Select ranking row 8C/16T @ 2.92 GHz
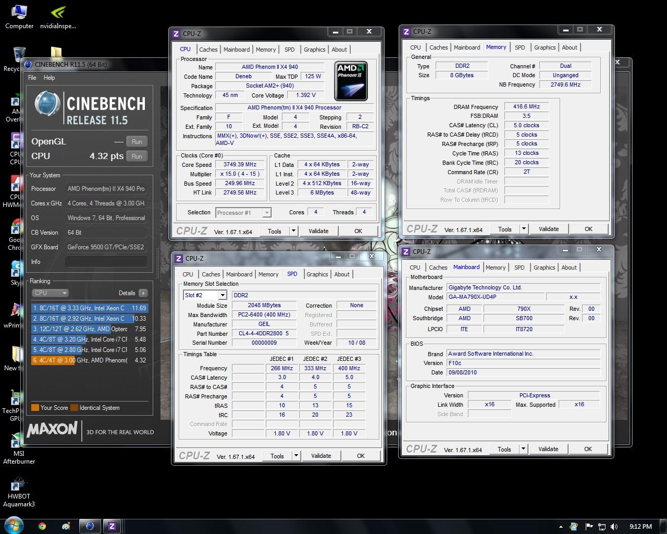 click(x=90, y=319)
